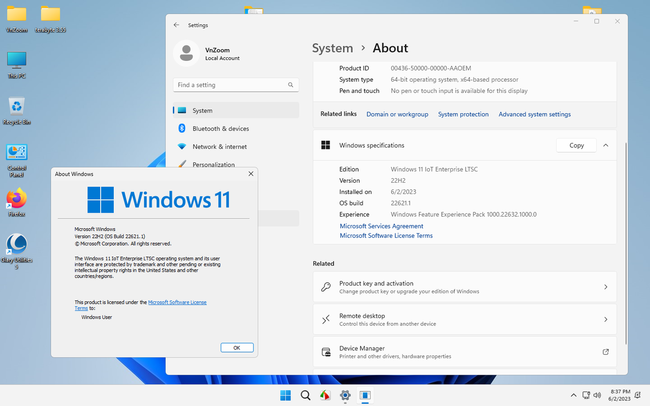Launch Glary Utilities 5 shortcut

coord(17,251)
